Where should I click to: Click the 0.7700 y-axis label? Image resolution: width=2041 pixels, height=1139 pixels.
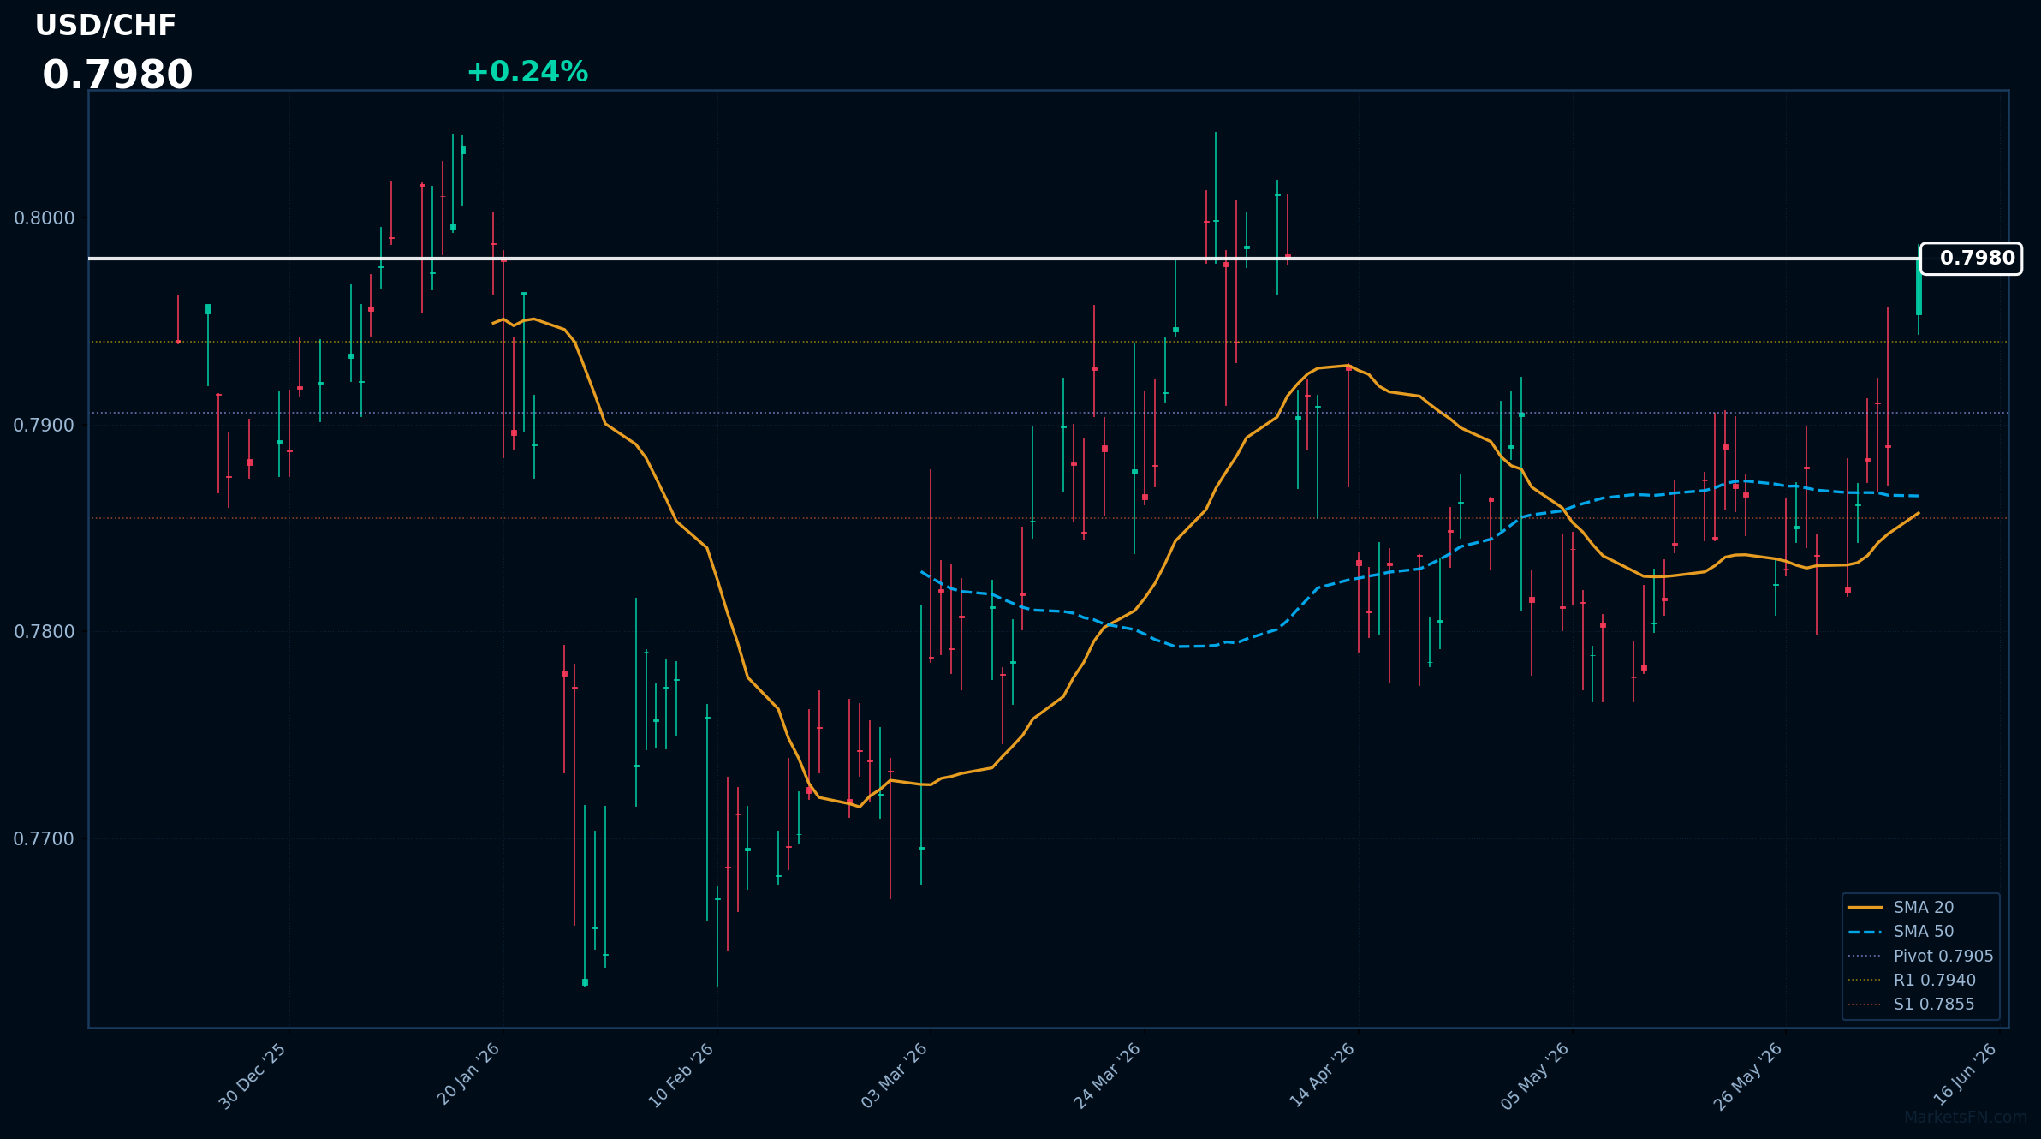[x=45, y=838]
